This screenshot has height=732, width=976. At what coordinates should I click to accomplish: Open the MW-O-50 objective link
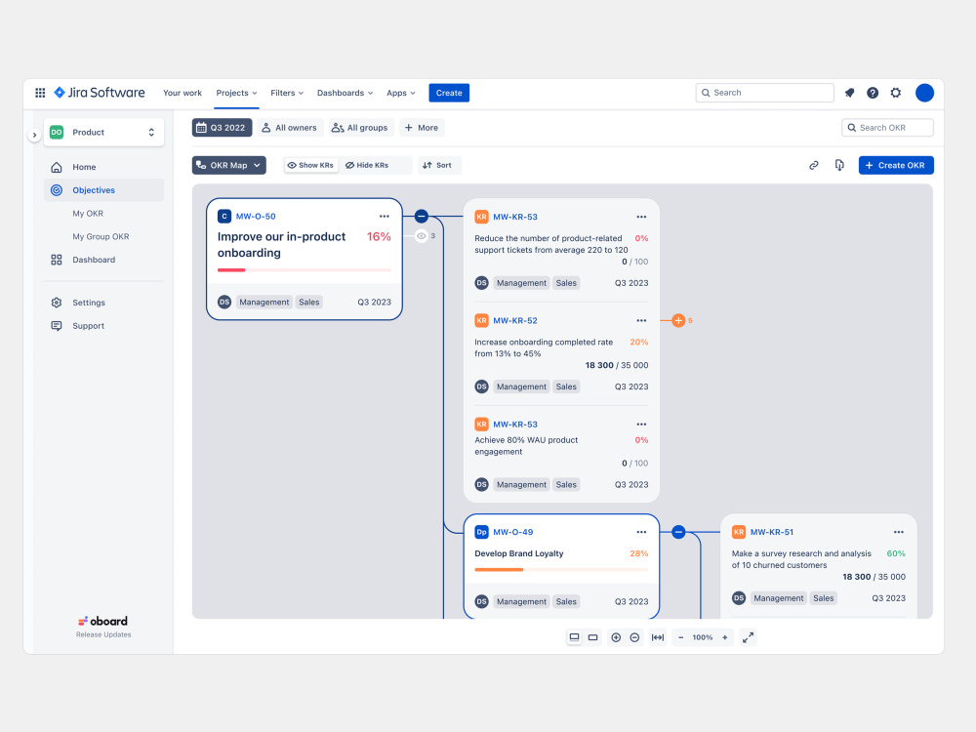click(256, 216)
